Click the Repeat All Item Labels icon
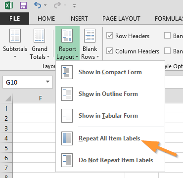Screen dimensions: 183x178 67,138
